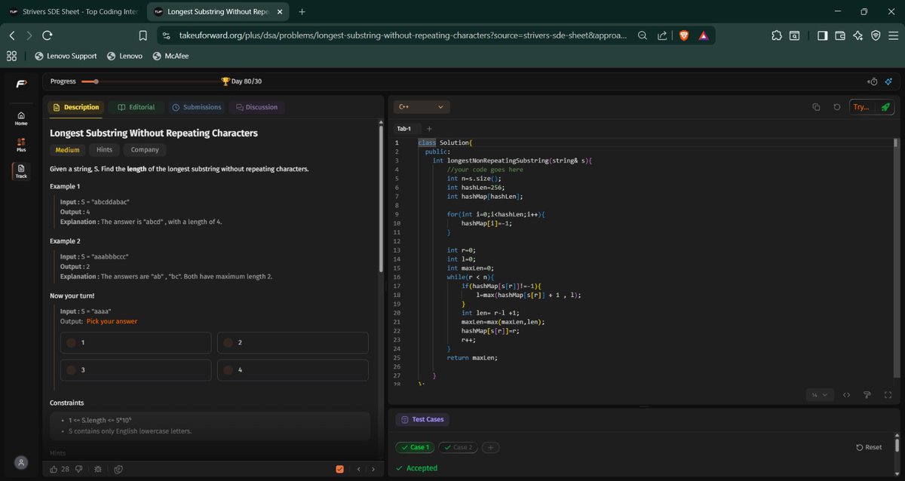Select answer option 2
Viewport: 905px width, 481px height.
(x=293, y=343)
